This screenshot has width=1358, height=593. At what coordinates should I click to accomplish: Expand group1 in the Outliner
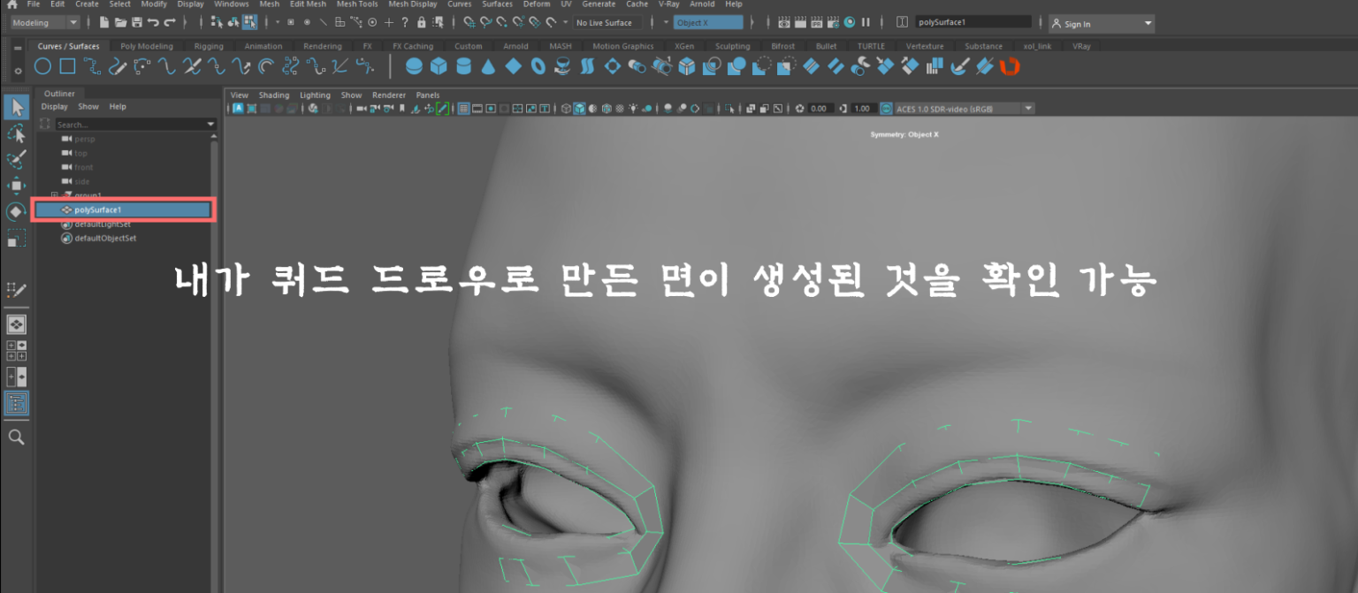54,195
